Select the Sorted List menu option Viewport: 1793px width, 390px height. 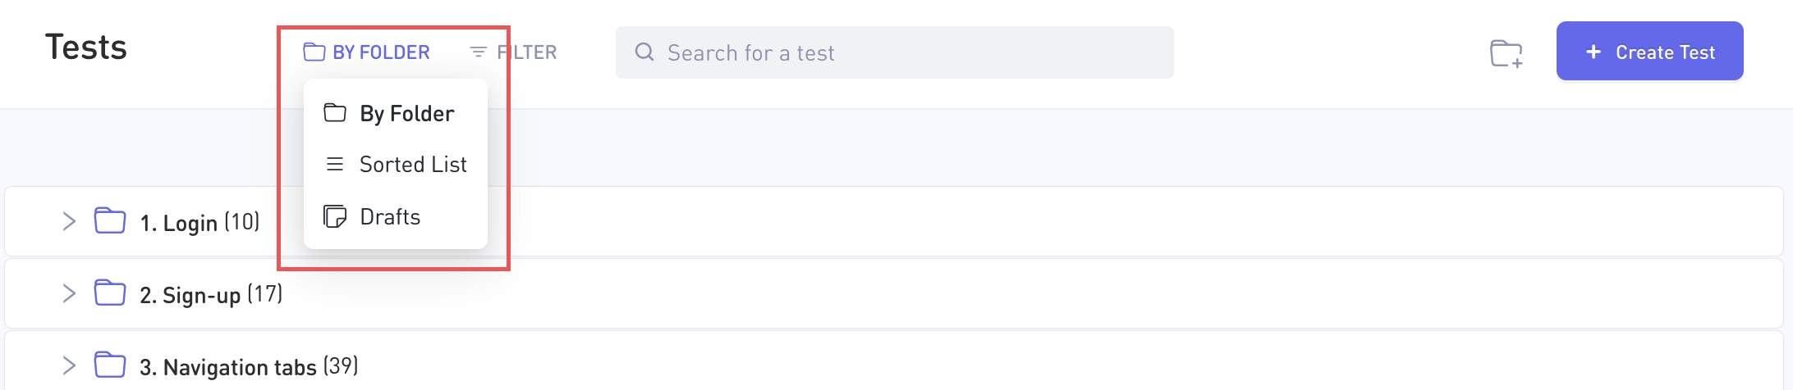(396, 165)
